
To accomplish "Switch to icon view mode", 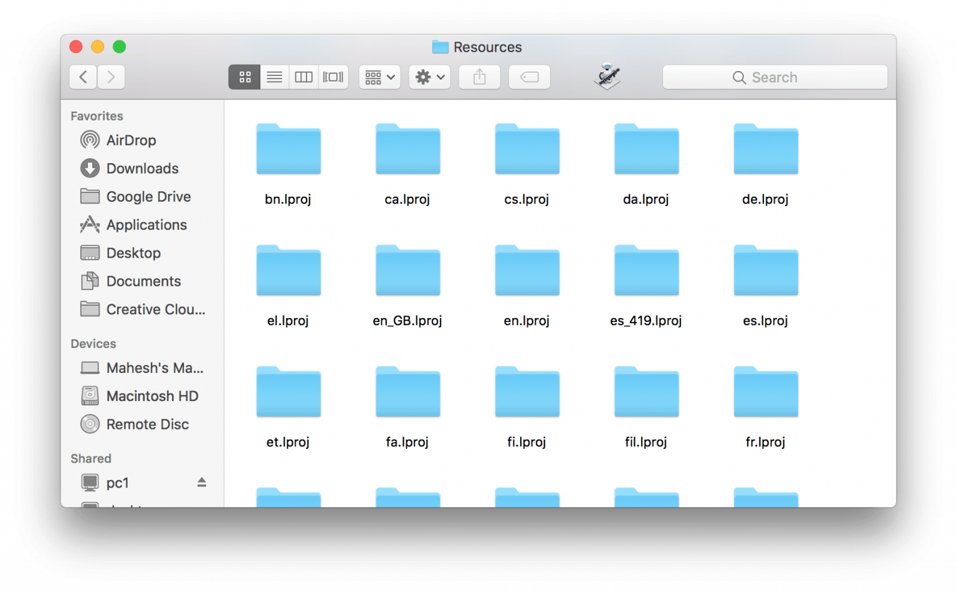I will click(x=244, y=77).
